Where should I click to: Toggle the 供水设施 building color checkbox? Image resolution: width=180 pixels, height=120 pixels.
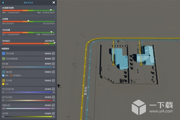pos(53,54)
